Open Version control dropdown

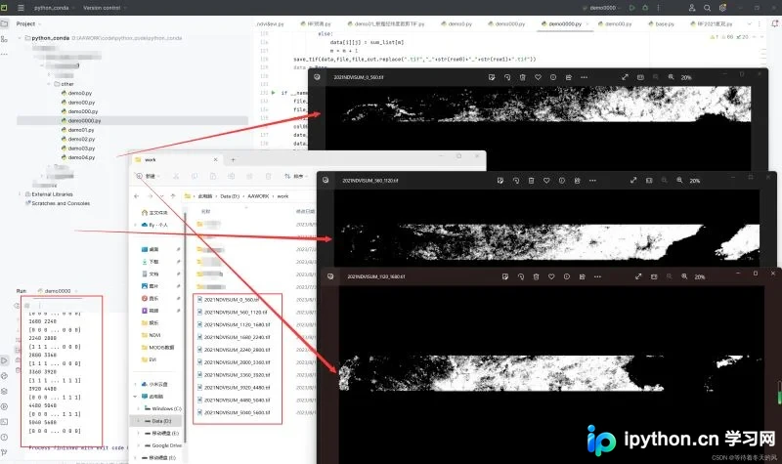point(105,8)
